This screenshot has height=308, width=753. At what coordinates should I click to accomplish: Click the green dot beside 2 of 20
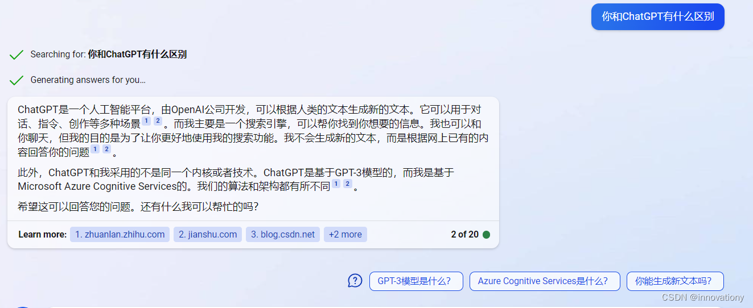[486, 235]
